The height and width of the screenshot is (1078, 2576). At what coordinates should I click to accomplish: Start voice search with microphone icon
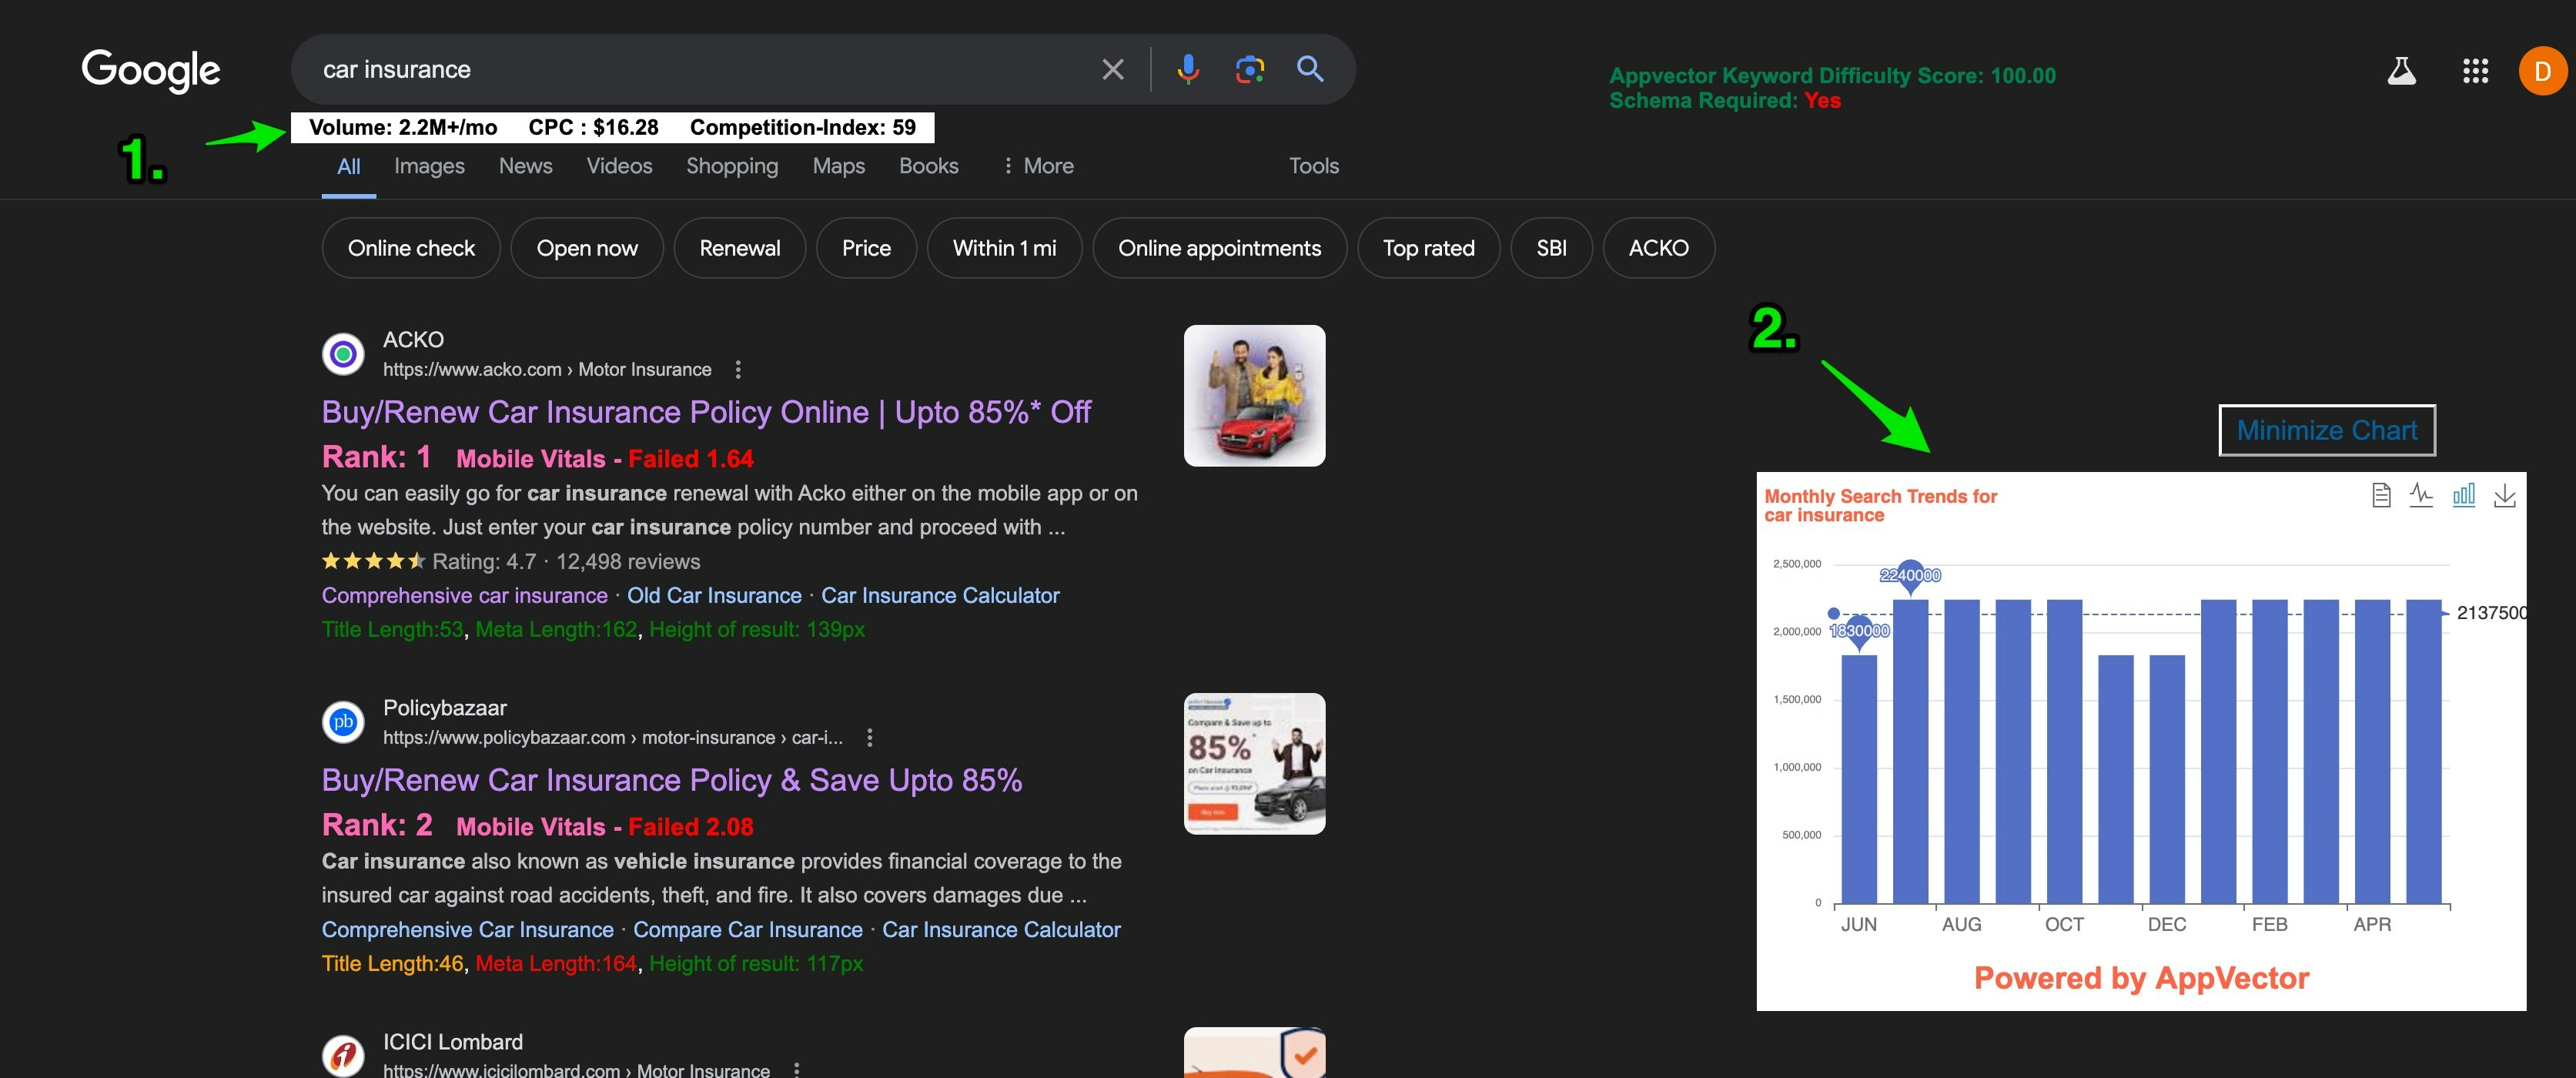tap(1188, 69)
